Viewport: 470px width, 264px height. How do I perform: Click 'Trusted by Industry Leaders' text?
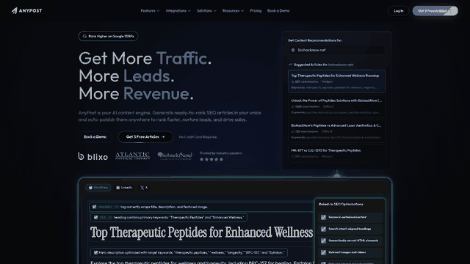220,153
